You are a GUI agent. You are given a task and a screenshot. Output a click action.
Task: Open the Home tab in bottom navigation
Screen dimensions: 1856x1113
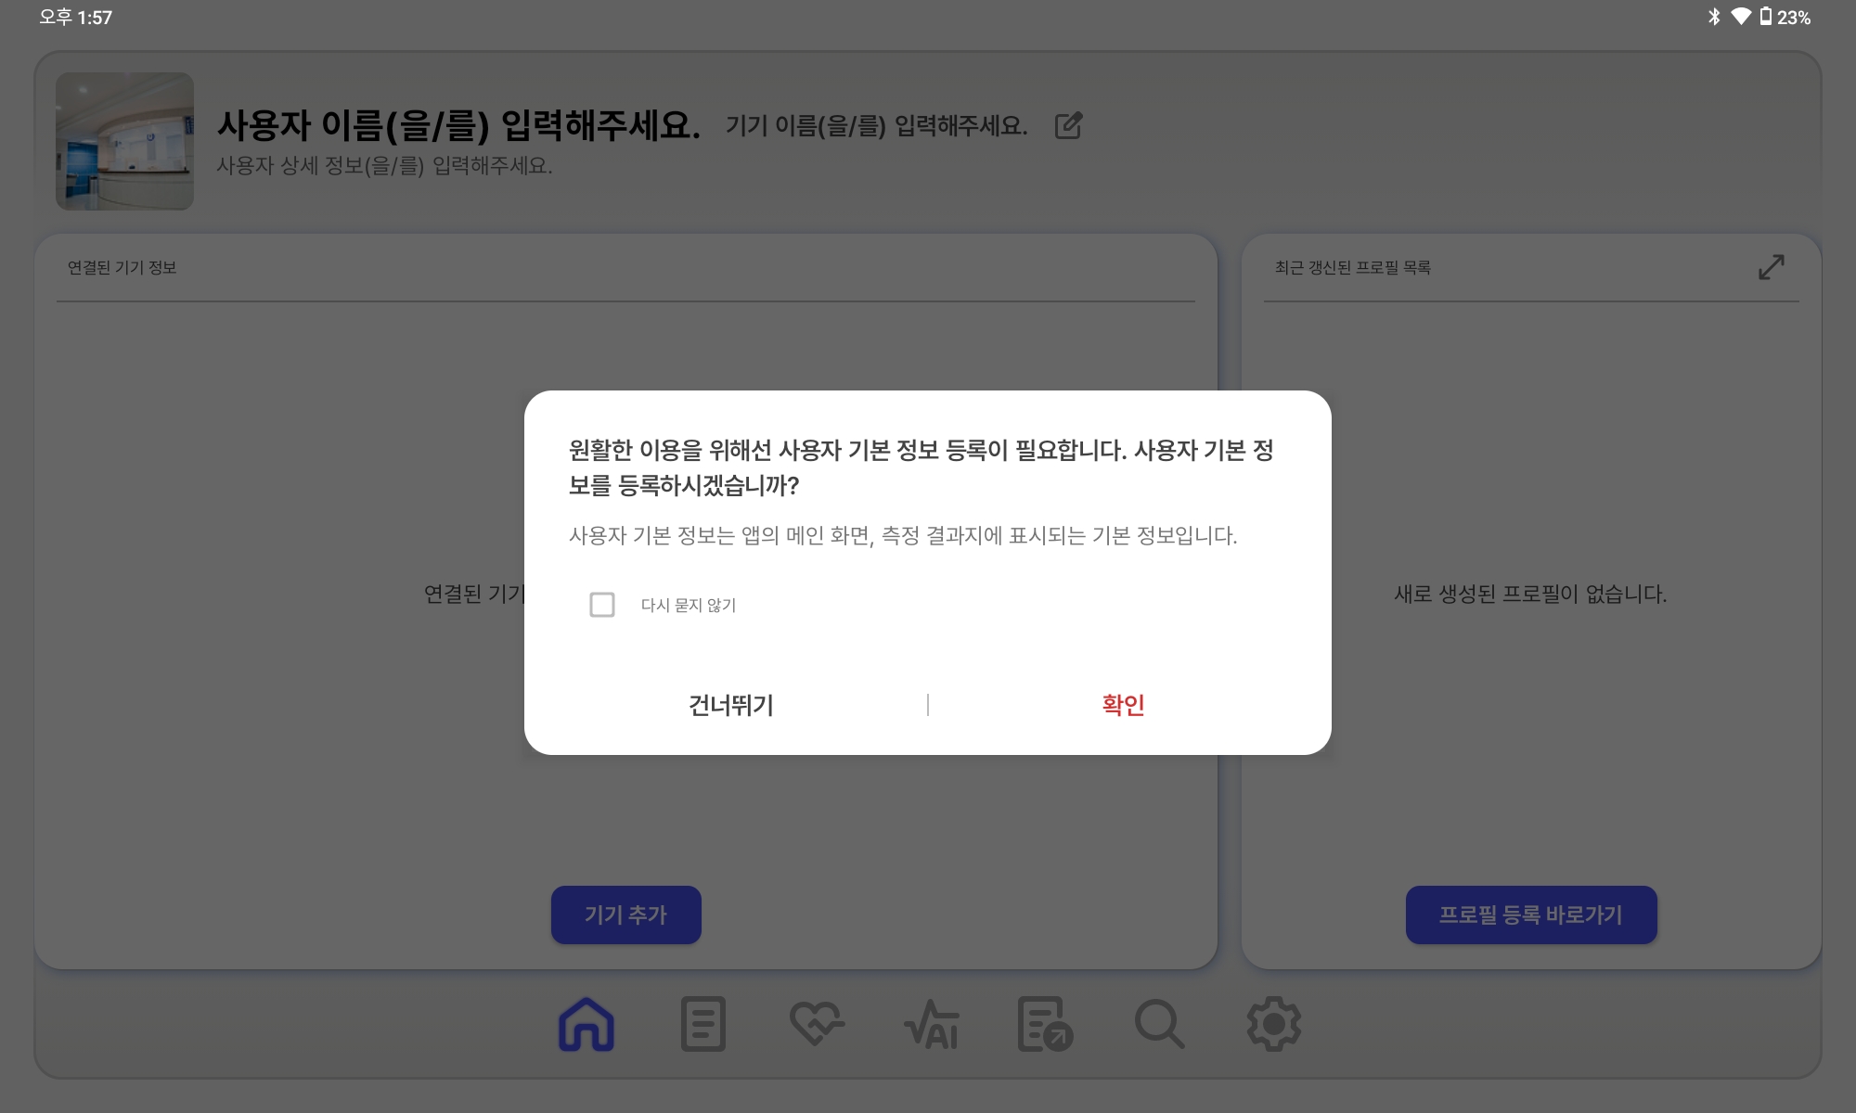tap(586, 1024)
